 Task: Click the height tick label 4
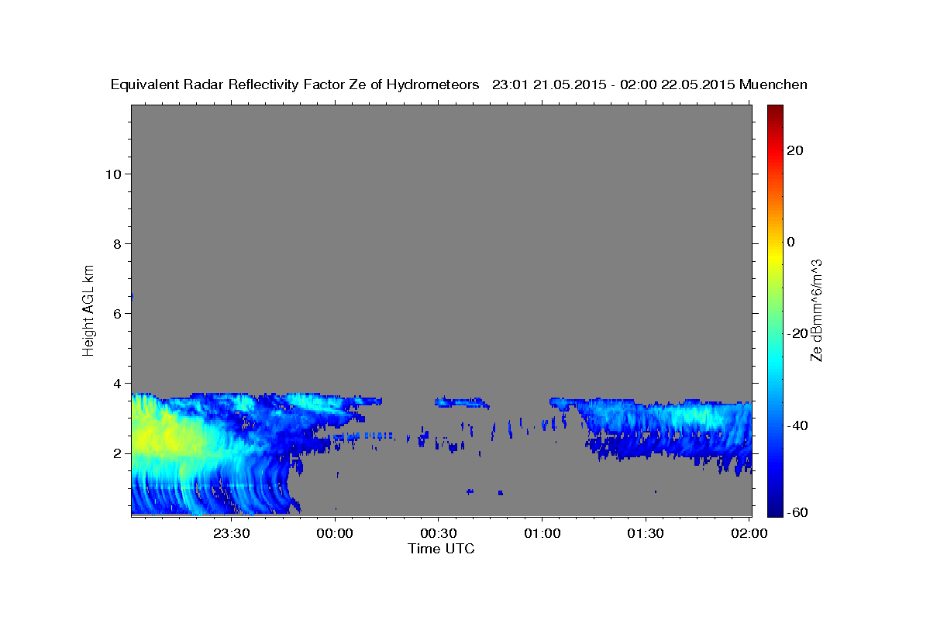click(x=115, y=383)
